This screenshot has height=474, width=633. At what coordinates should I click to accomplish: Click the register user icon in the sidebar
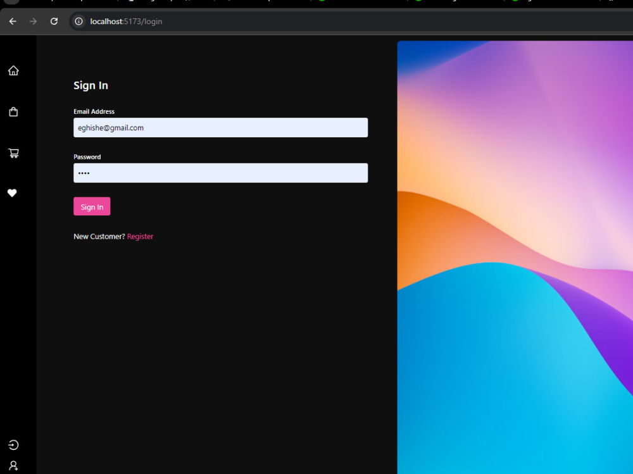(x=13, y=466)
